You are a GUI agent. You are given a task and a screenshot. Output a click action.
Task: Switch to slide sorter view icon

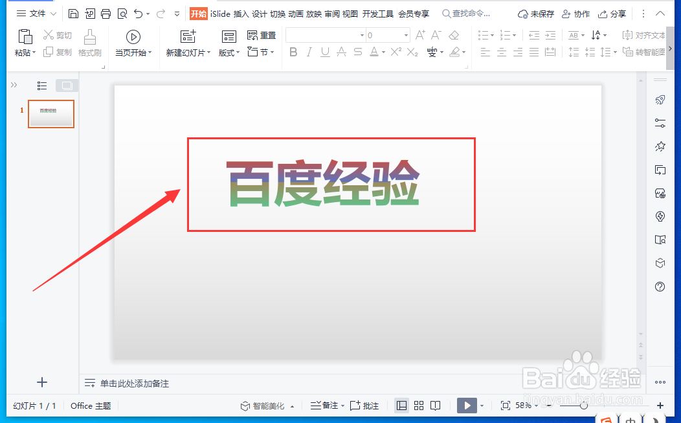tap(419, 406)
